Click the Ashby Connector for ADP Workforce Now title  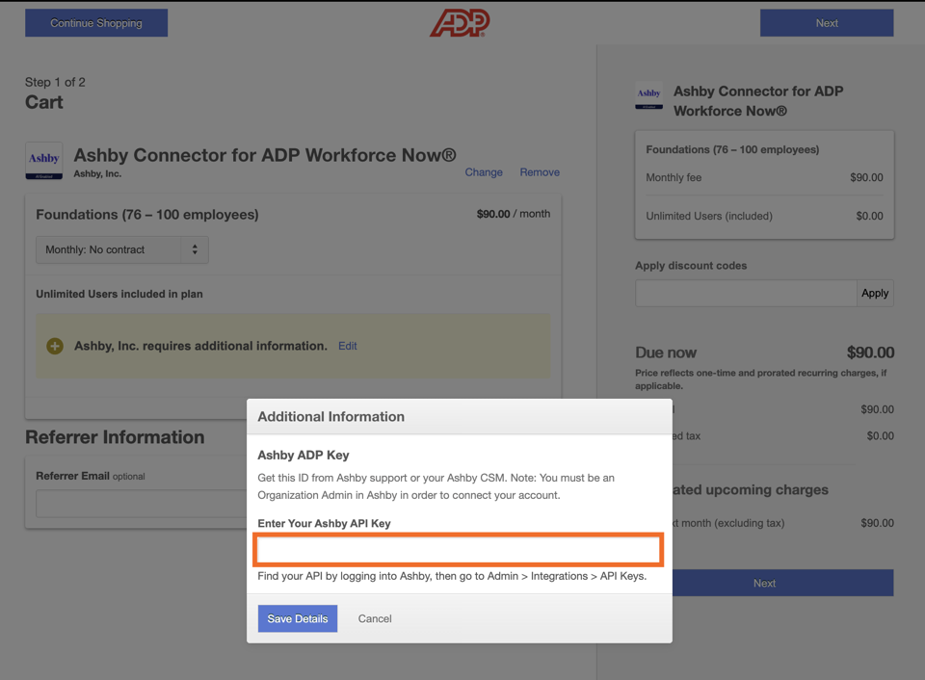tap(265, 155)
